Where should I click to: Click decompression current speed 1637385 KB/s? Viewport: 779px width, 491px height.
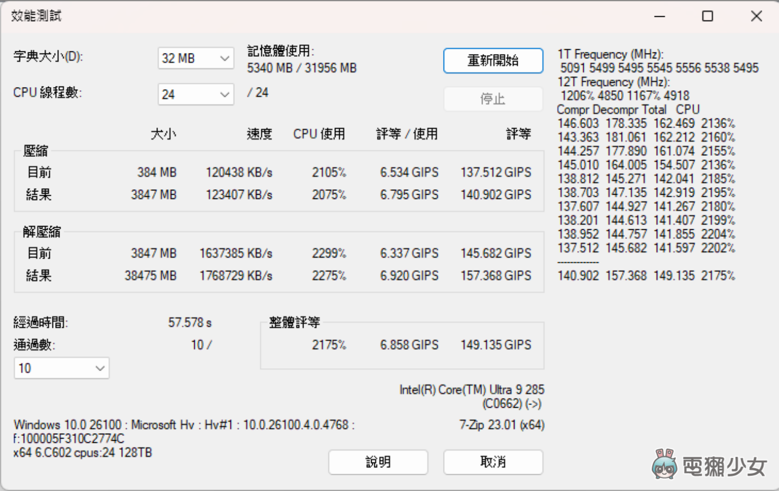236,254
